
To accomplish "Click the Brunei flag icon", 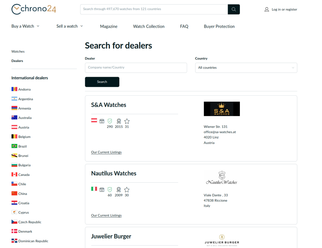I will click(x=14, y=155).
